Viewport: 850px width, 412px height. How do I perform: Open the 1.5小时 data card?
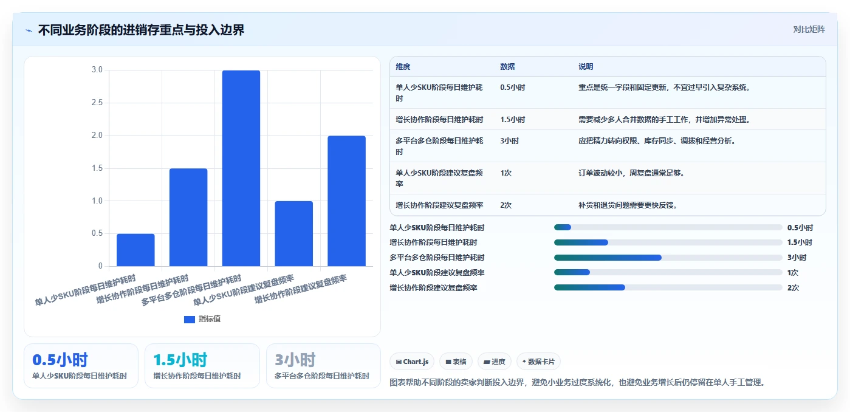202,366
